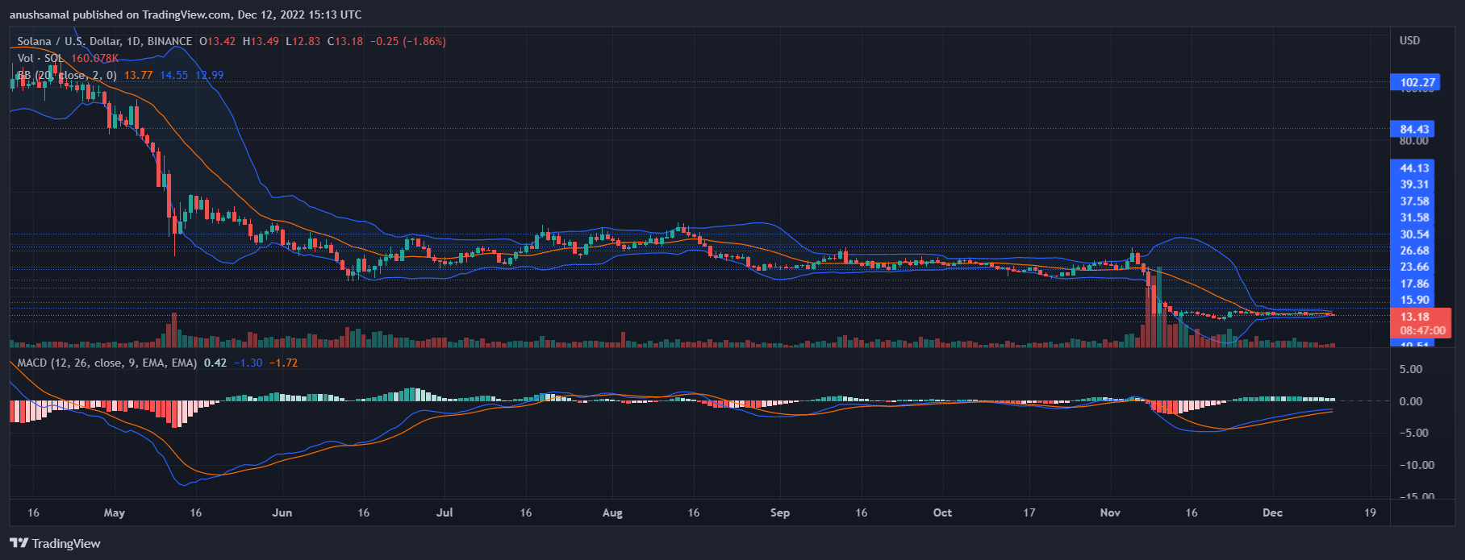
Task: Click the 08:47:00 candle countdown timer label
Action: click(1422, 330)
